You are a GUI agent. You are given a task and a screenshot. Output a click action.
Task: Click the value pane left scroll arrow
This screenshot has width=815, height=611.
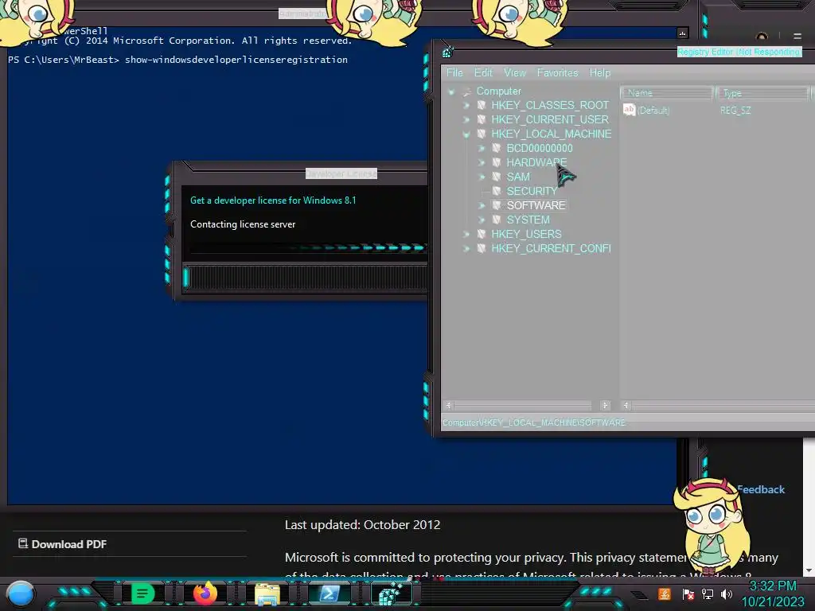tap(626, 405)
